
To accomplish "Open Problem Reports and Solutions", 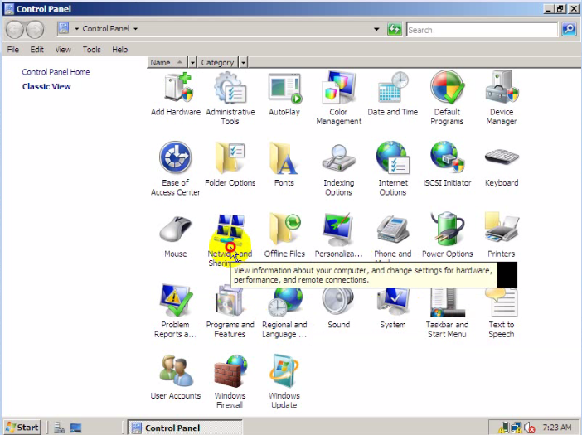I will 176,312.
